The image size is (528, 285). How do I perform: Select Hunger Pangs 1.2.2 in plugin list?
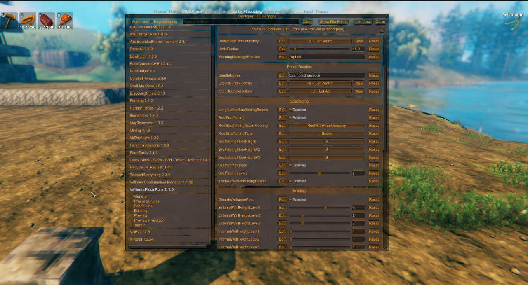tap(169, 108)
